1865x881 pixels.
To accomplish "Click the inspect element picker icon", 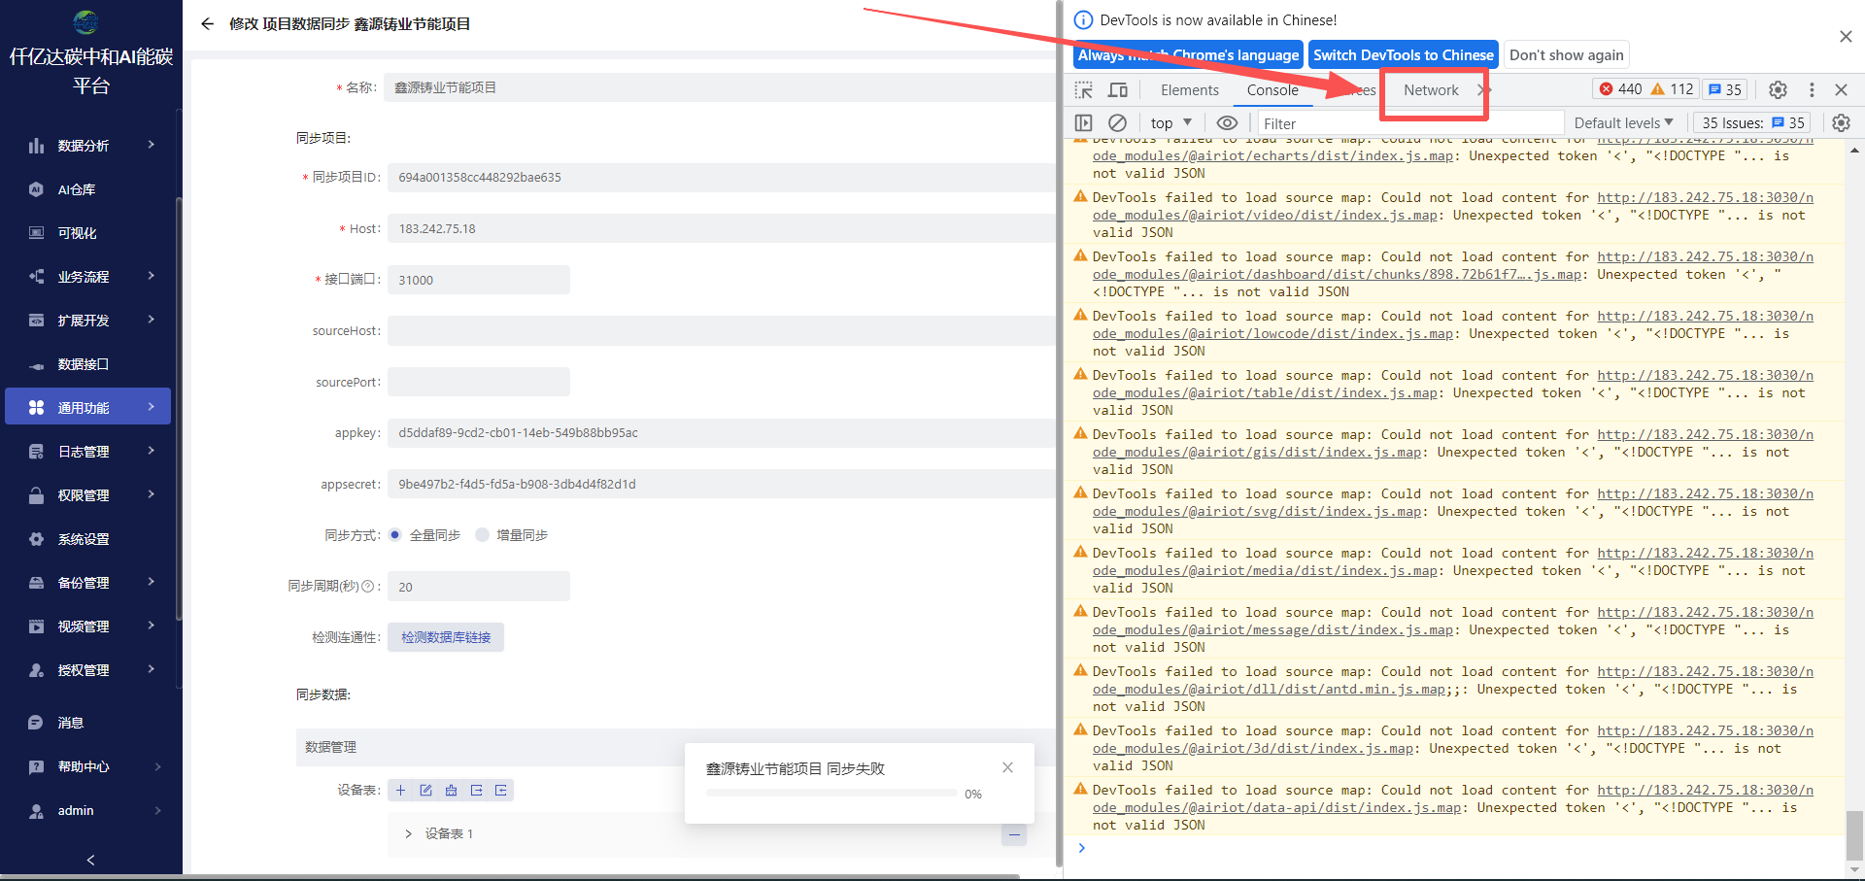I will (x=1084, y=90).
